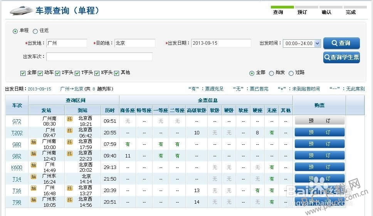Select the 始发 radio button
373x216 pixels.
(272, 73)
